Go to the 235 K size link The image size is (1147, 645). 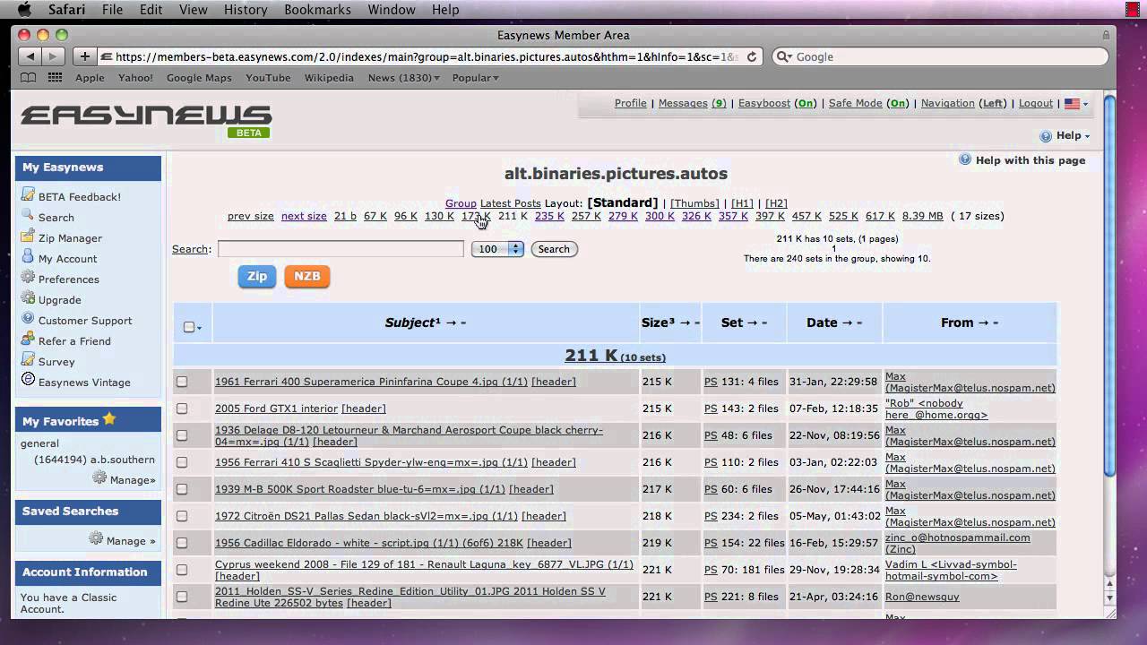[x=549, y=216]
